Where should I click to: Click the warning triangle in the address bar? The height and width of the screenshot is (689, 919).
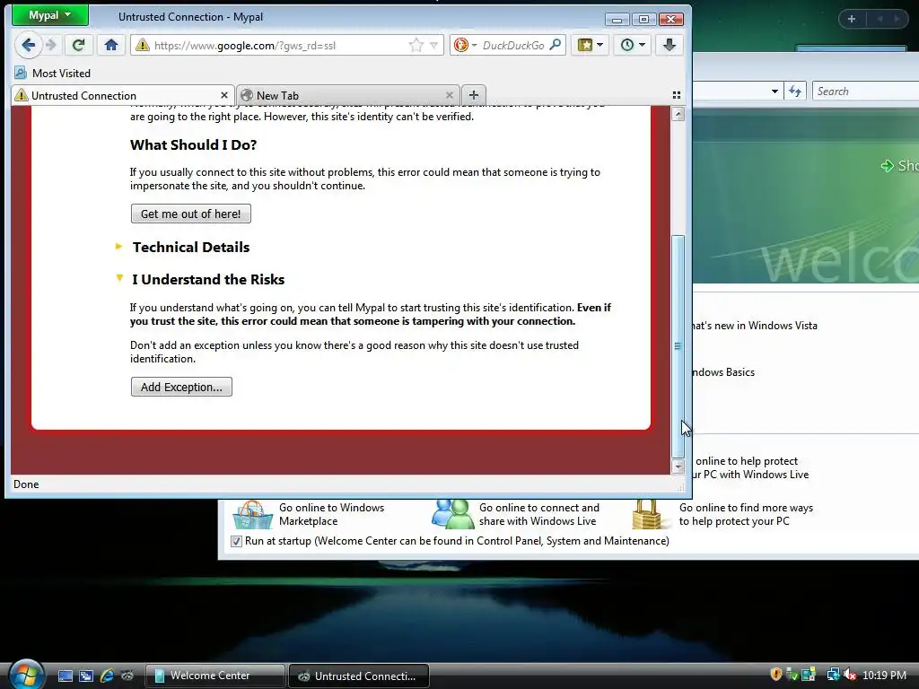(143, 45)
